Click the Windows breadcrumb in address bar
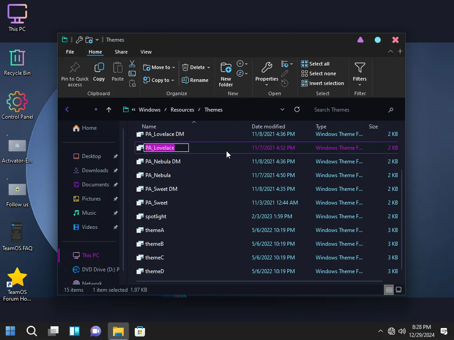This screenshot has height=340, width=454. (149, 110)
